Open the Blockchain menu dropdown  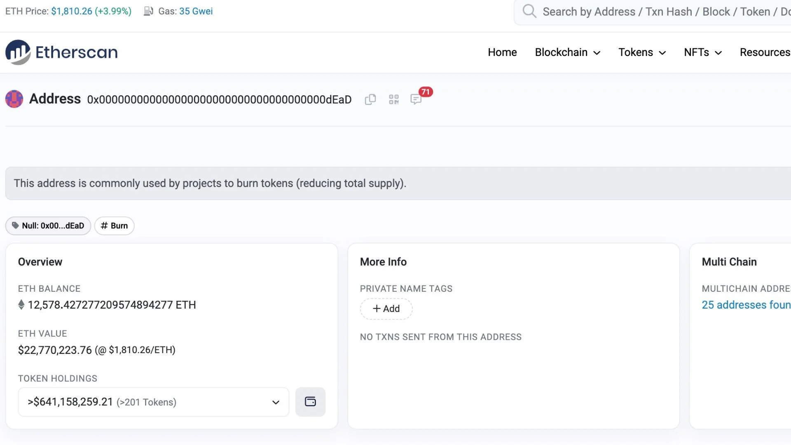point(567,52)
